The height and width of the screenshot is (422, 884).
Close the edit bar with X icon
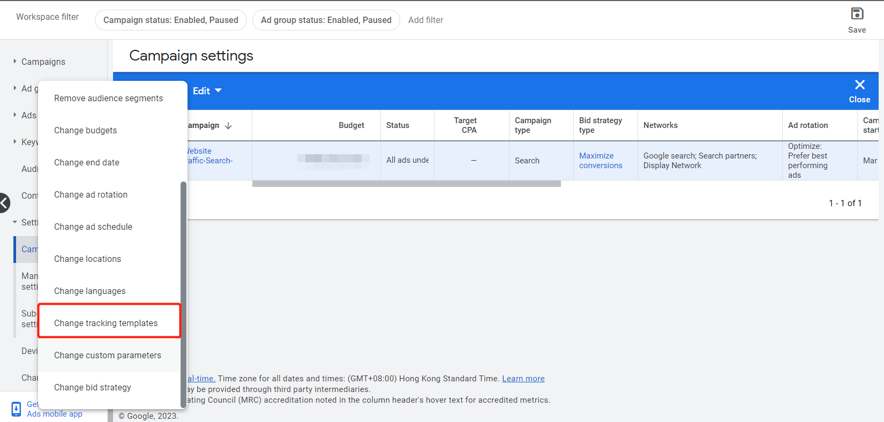pyautogui.click(x=860, y=85)
